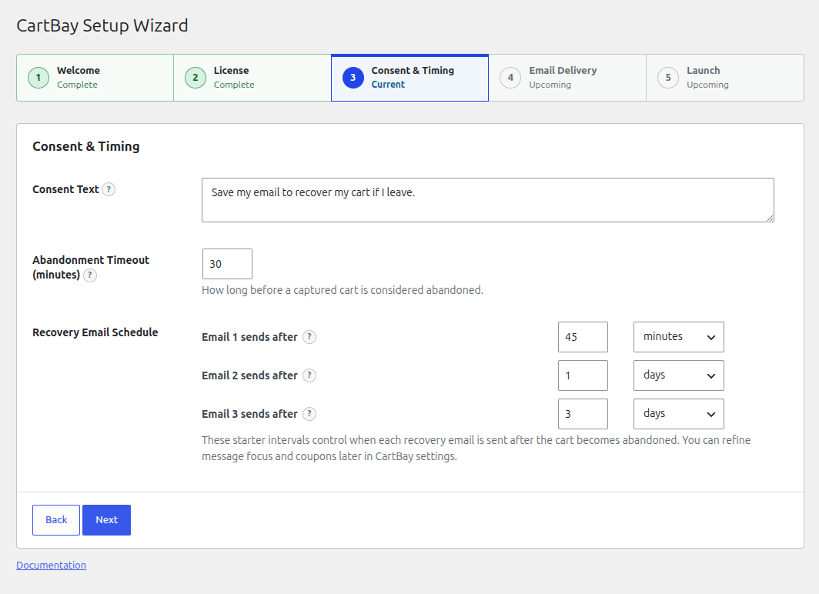This screenshot has height=594, width=819.
Task: Click the Back button
Action: click(56, 520)
